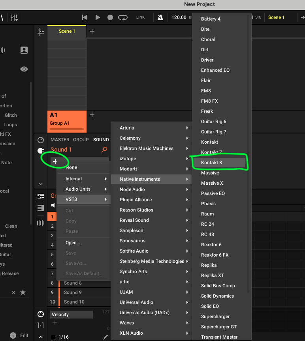
Task: Arm recording with the record button
Action: (110, 17)
